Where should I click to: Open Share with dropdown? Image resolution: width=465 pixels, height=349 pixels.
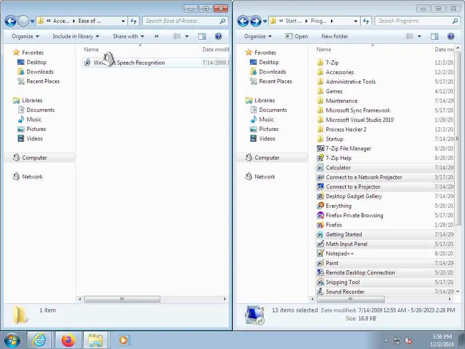click(x=129, y=36)
